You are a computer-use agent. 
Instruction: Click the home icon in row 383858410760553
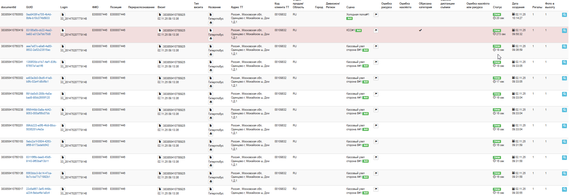point(211,23)
